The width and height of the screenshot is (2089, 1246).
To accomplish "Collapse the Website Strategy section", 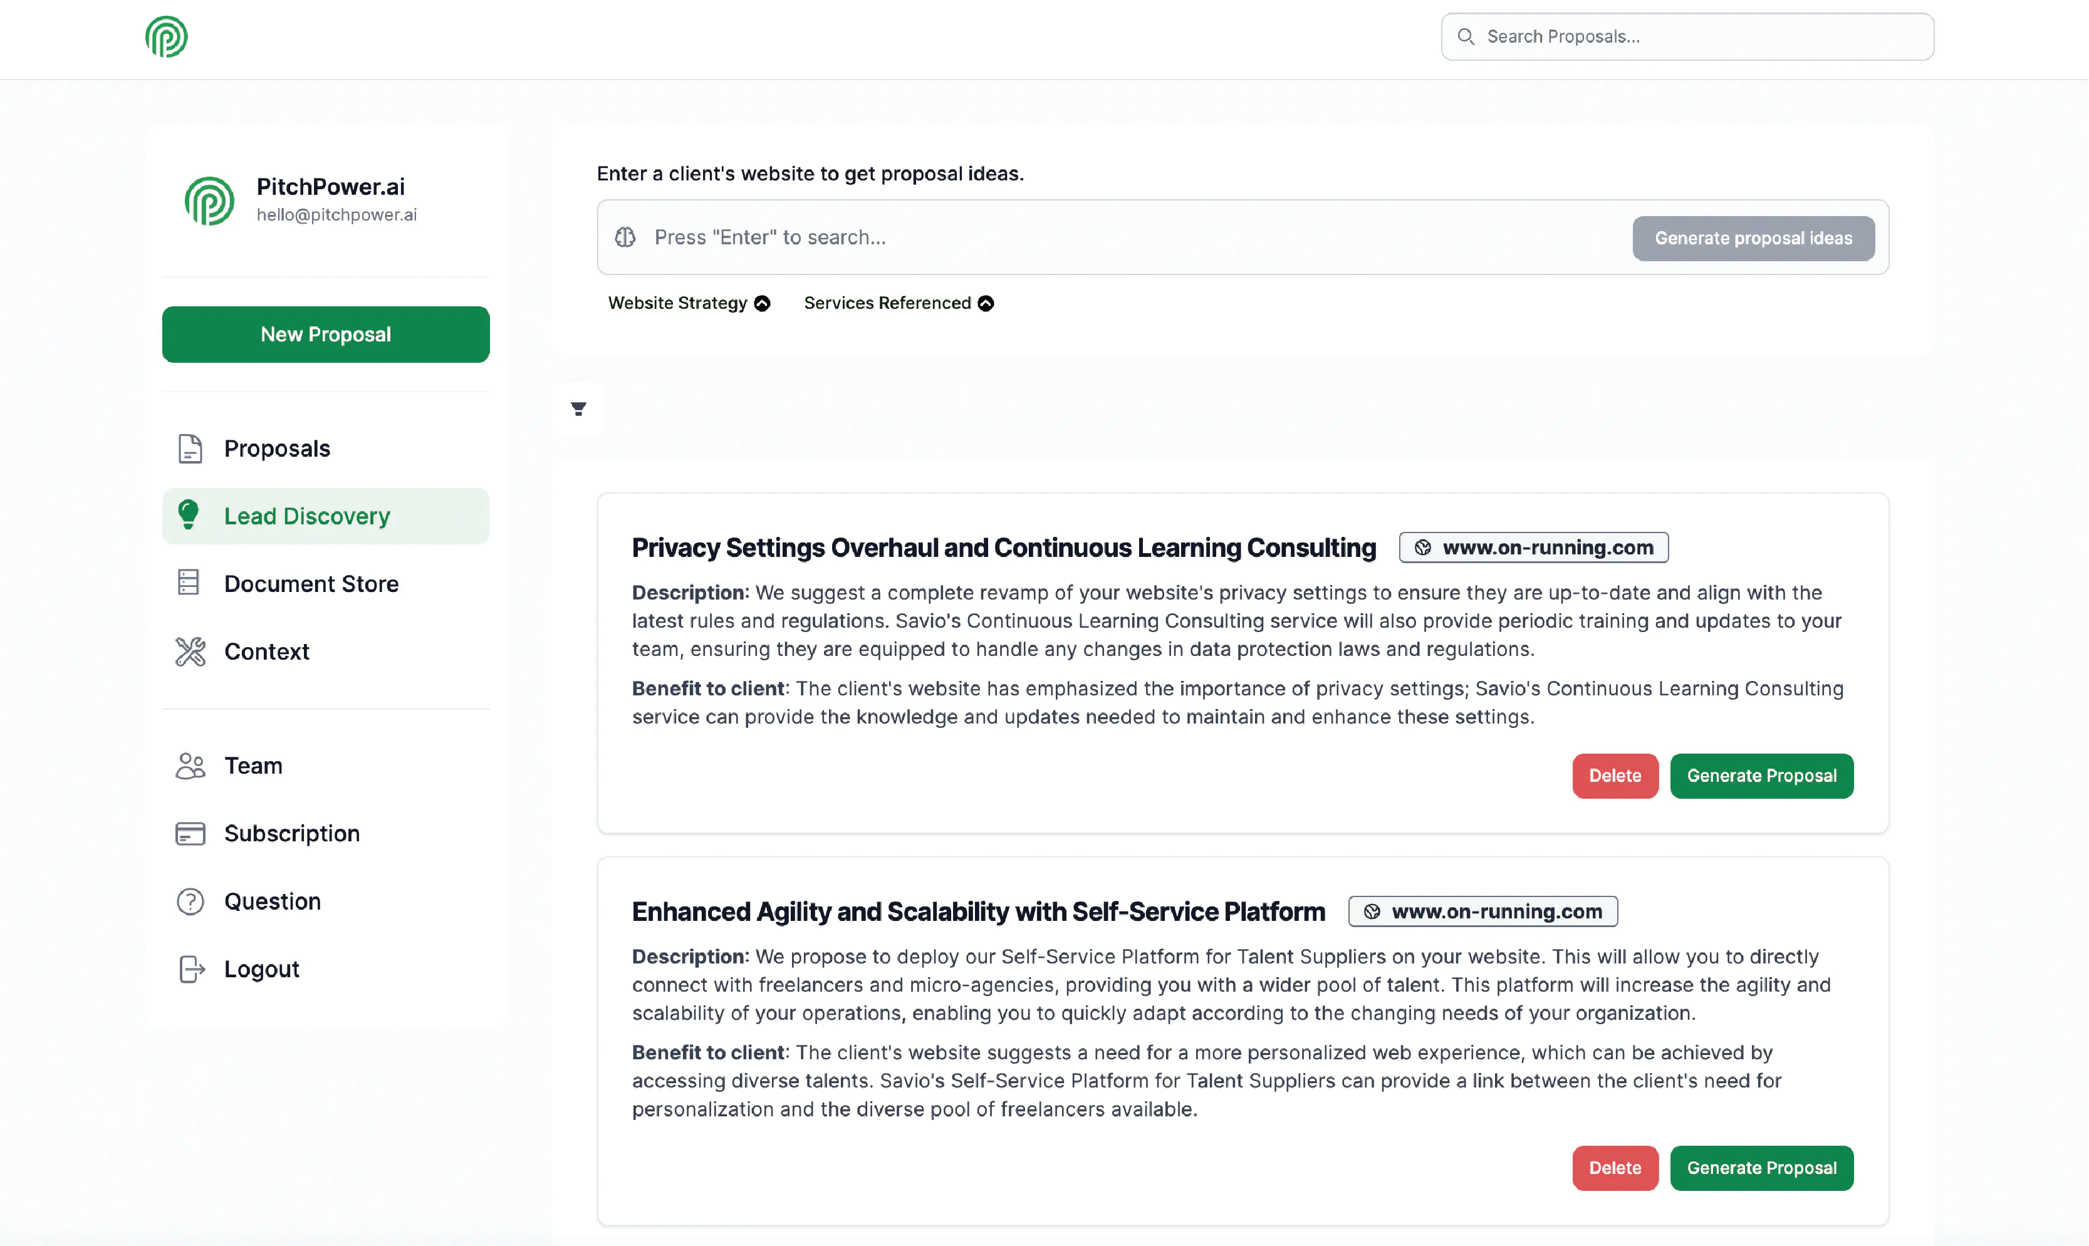I will (x=763, y=303).
